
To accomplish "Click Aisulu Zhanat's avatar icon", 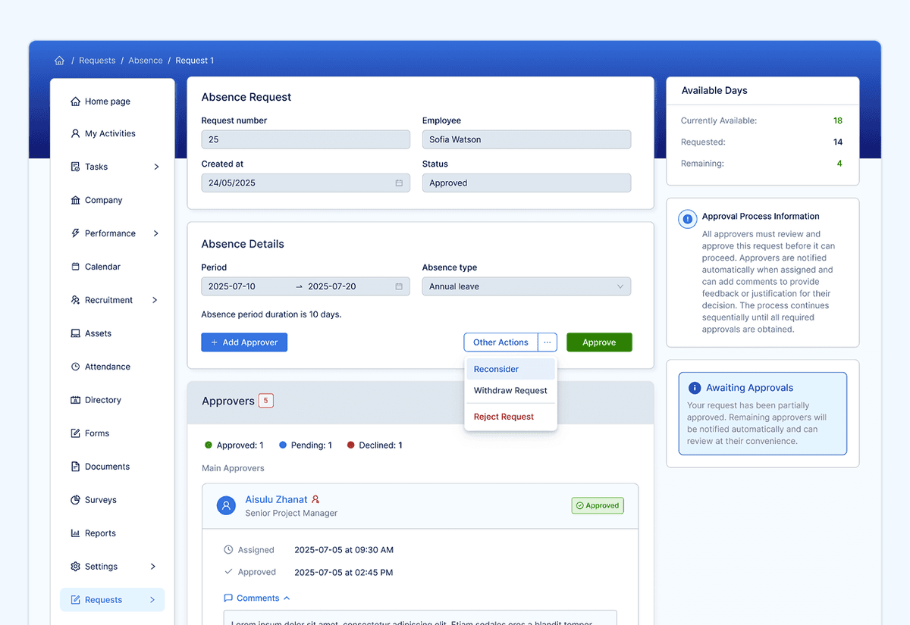I will (x=226, y=505).
